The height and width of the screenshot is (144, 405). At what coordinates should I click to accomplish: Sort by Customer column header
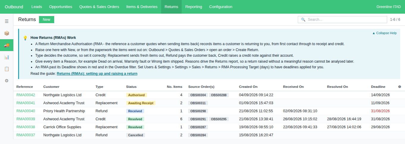coord(51,87)
